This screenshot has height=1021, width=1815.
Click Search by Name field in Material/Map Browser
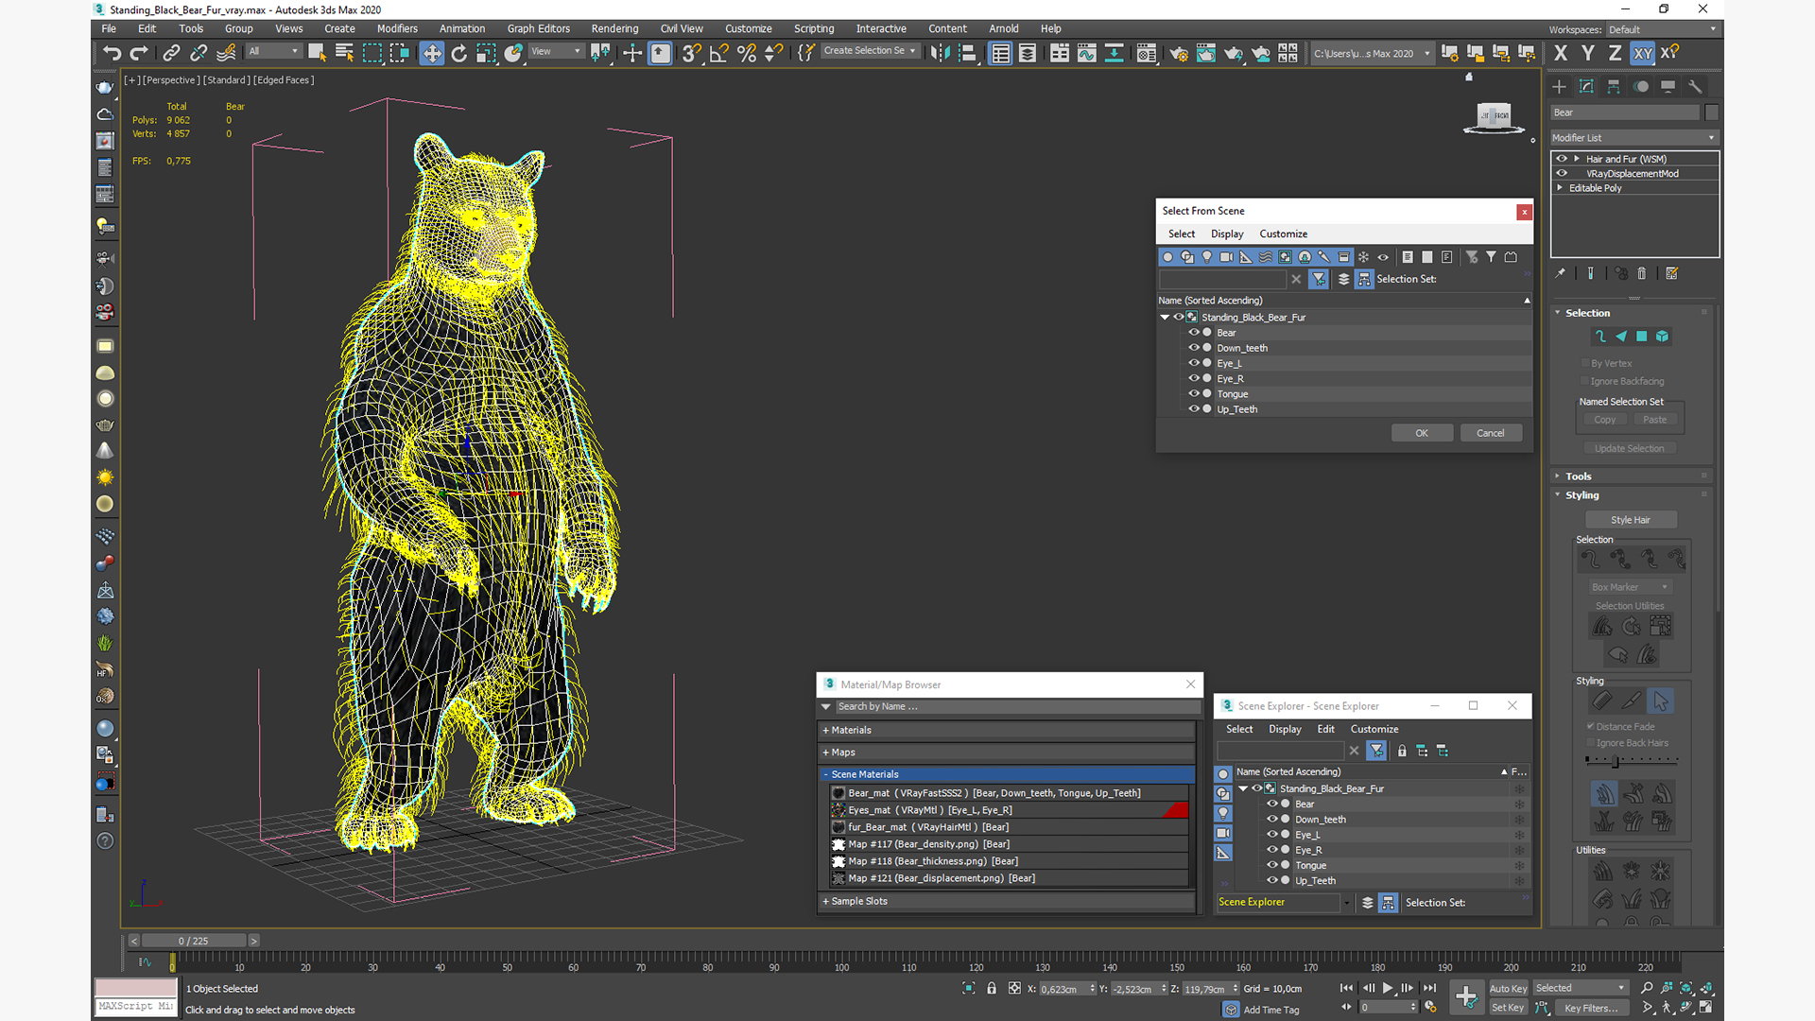point(1016,706)
